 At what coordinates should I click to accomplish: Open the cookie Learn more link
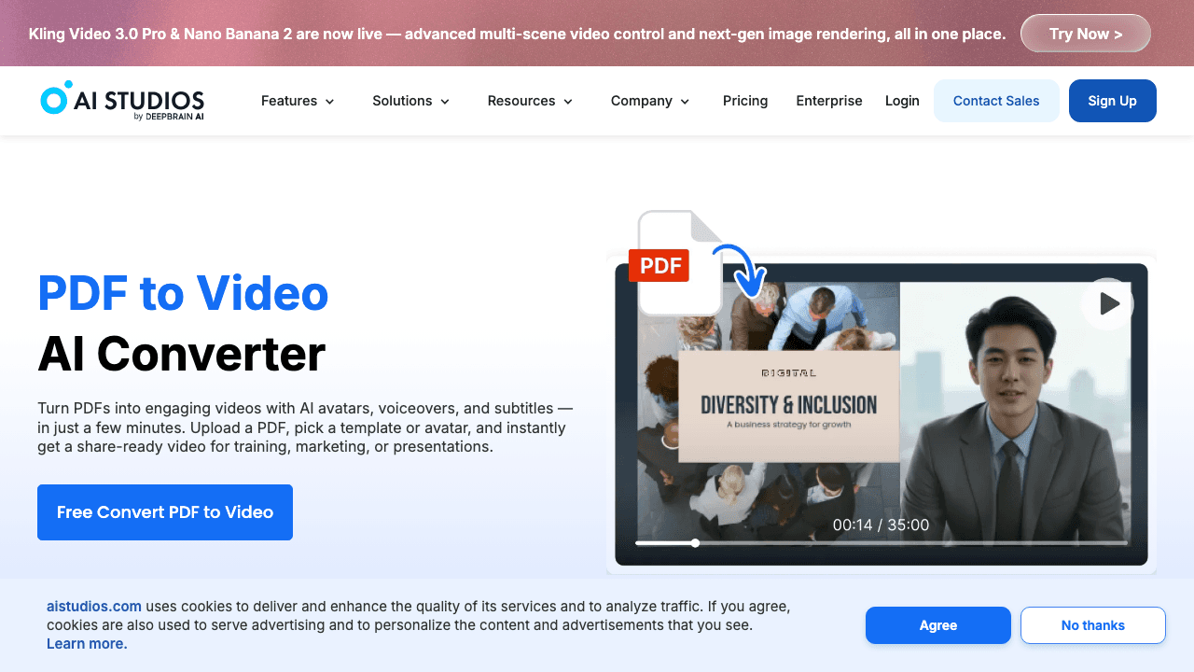(x=87, y=644)
